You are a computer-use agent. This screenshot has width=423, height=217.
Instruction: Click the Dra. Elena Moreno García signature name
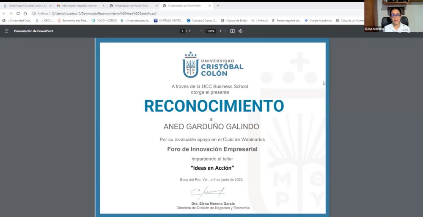(x=213, y=203)
